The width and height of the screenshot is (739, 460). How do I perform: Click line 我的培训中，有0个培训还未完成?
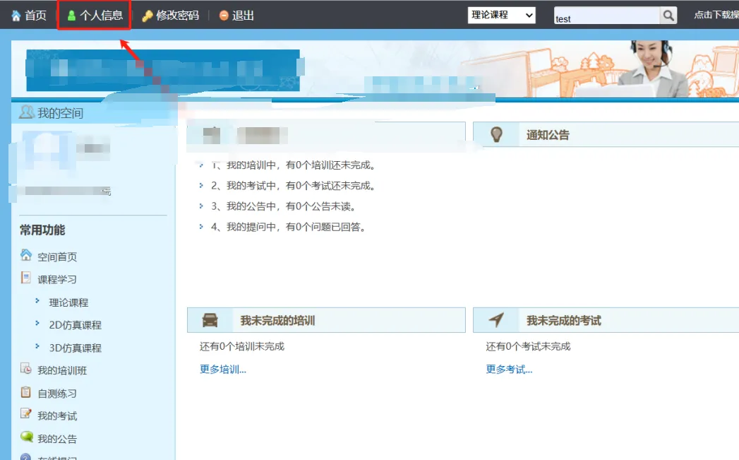click(x=294, y=165)
